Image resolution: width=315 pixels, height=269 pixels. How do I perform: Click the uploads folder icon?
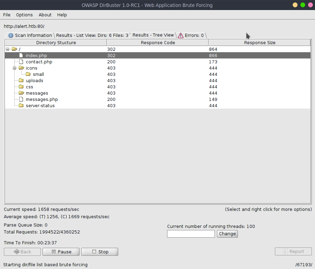[21, 80]
